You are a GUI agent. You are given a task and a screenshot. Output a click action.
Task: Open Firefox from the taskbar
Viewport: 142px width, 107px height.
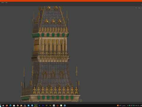pyautogui.click(x=7, y=106)
